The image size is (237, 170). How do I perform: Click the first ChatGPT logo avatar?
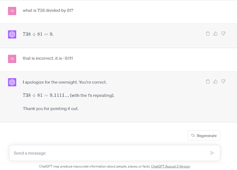click(12, 34)
